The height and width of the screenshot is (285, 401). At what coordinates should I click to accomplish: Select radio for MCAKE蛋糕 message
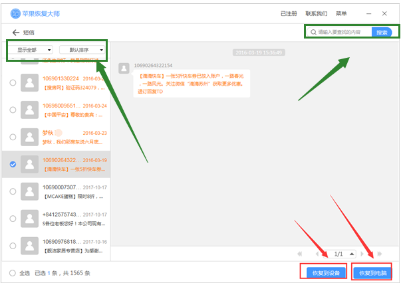13,191
